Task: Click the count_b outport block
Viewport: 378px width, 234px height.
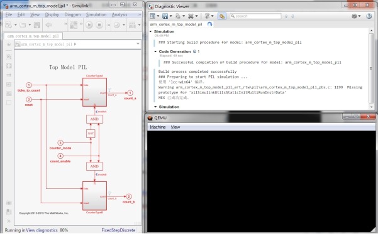Action: click(x=129, y=196)
